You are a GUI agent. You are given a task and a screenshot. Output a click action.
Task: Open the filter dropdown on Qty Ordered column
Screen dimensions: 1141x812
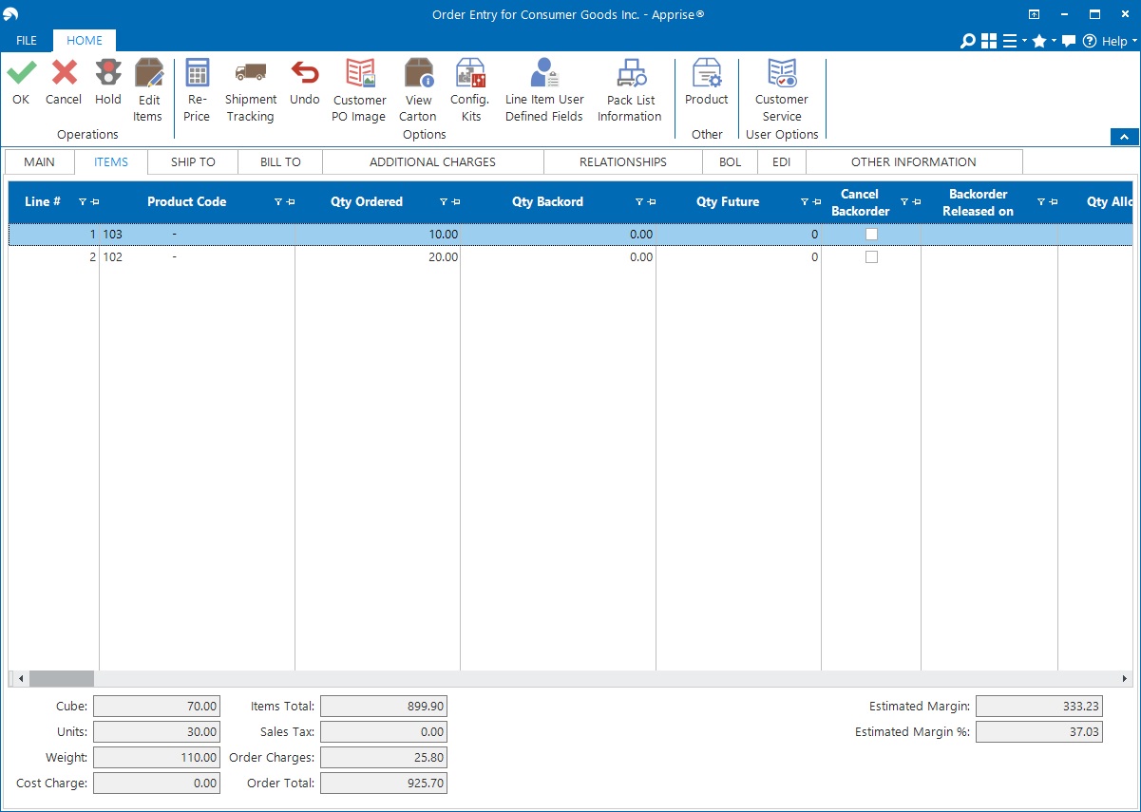(444, 202)
